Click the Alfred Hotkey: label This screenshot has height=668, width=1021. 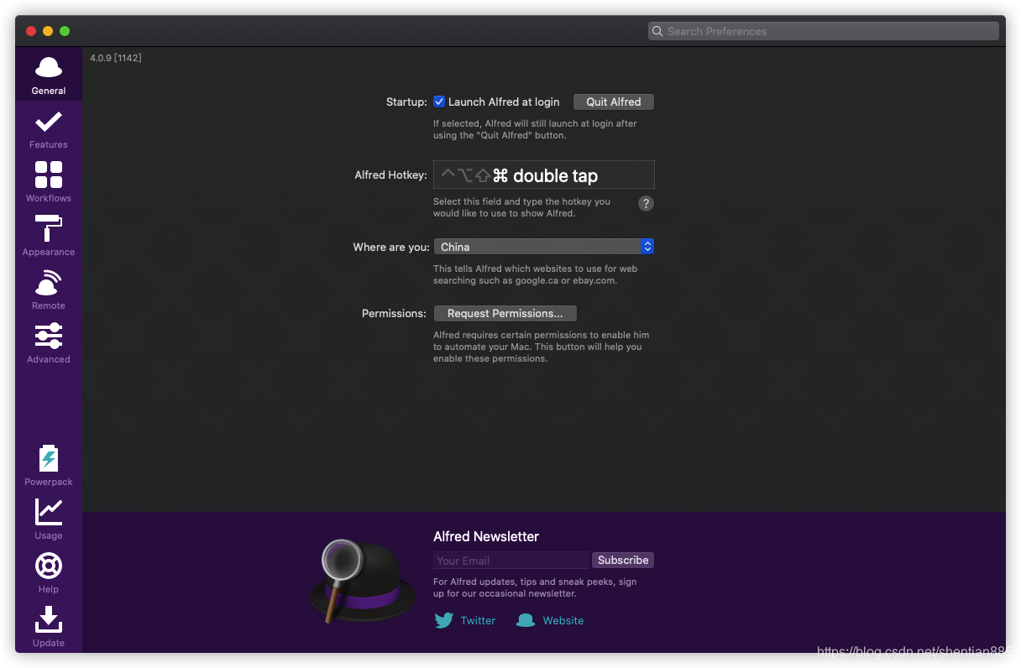click(x=390, y=175)
